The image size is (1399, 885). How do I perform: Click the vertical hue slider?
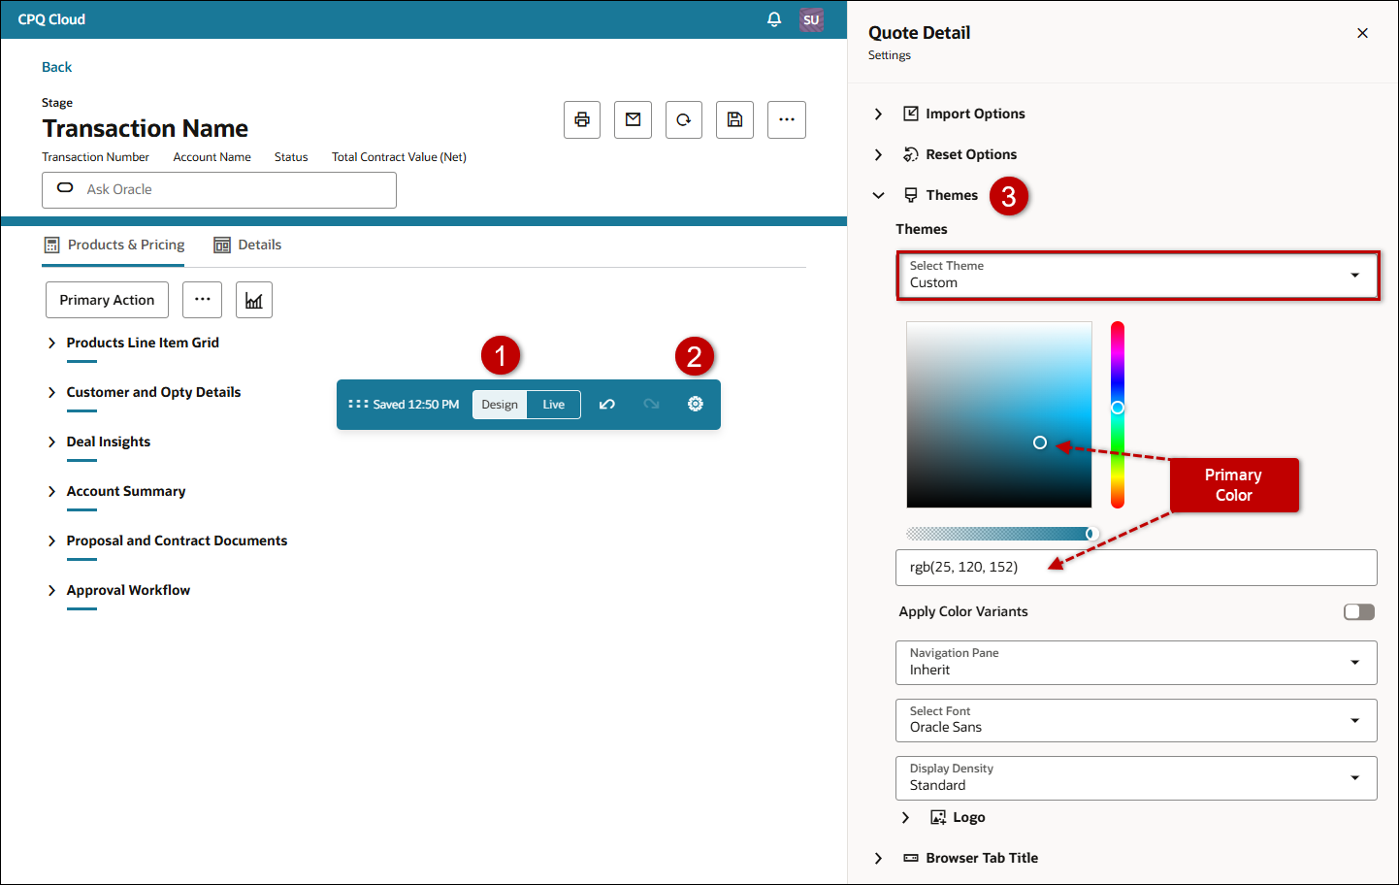pos(1118,414)
